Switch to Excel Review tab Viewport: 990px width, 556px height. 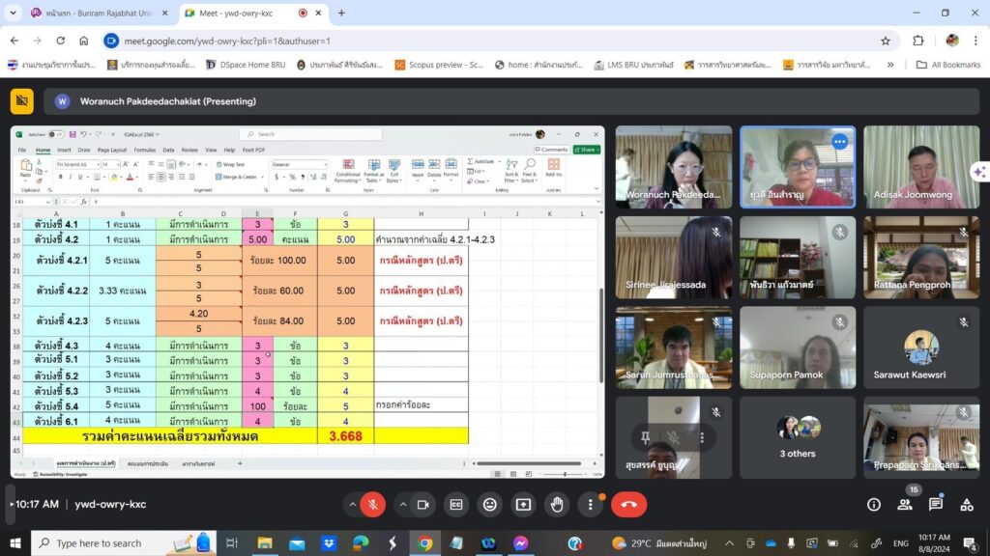coord(189,150)
